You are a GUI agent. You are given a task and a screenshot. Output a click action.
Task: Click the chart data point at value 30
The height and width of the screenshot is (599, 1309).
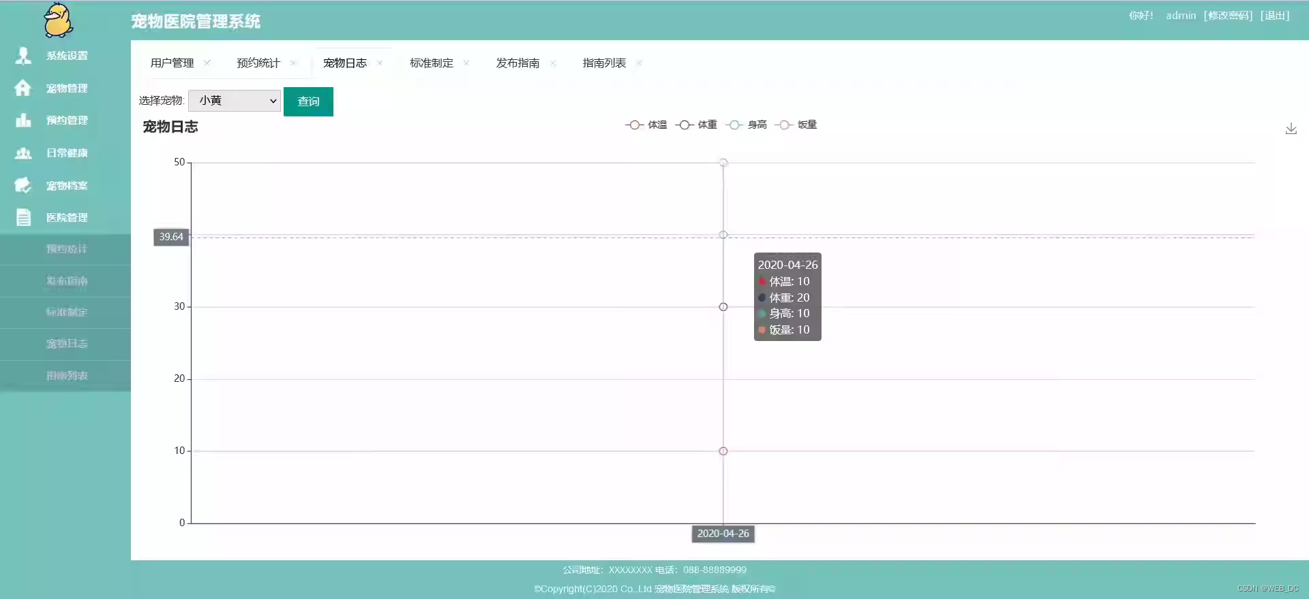coord(723,307)
